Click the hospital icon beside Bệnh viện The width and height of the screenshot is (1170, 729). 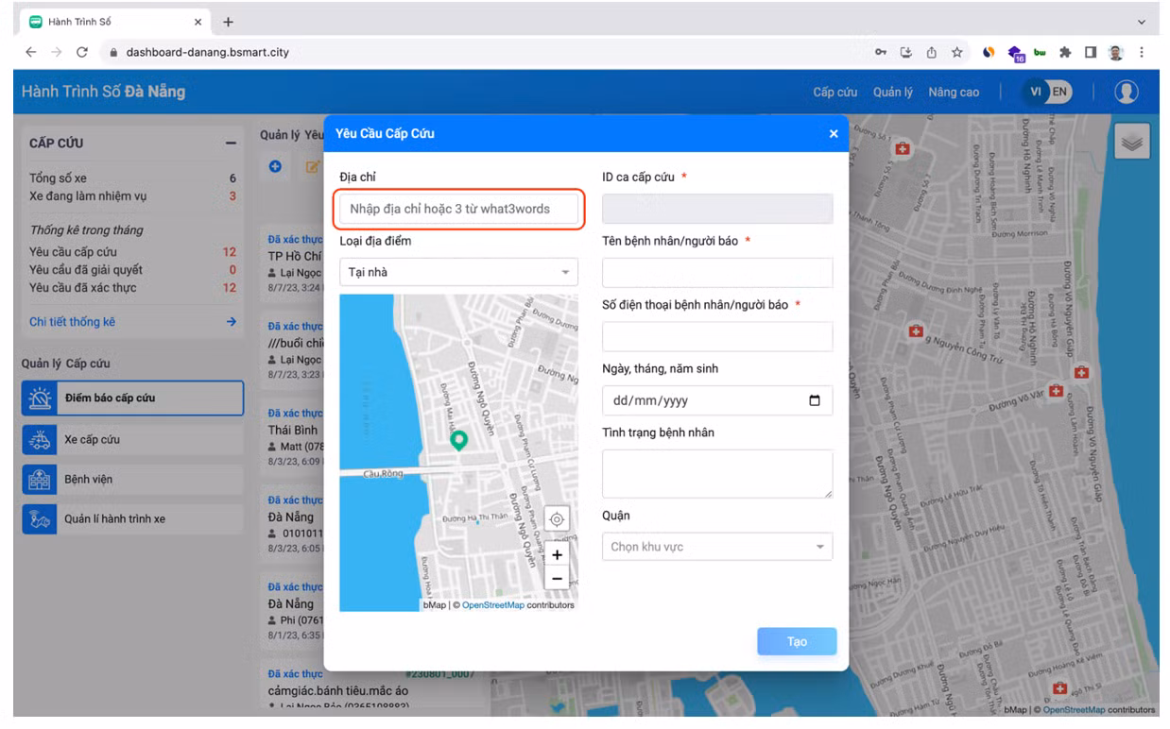coord(40,479)
